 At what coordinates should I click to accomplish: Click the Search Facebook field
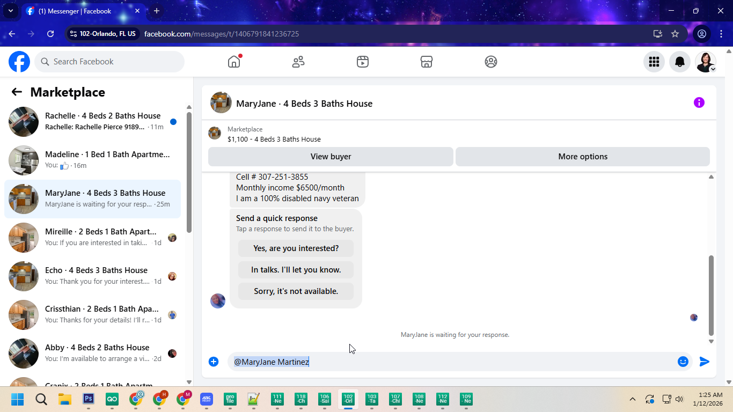pos(109,62)
